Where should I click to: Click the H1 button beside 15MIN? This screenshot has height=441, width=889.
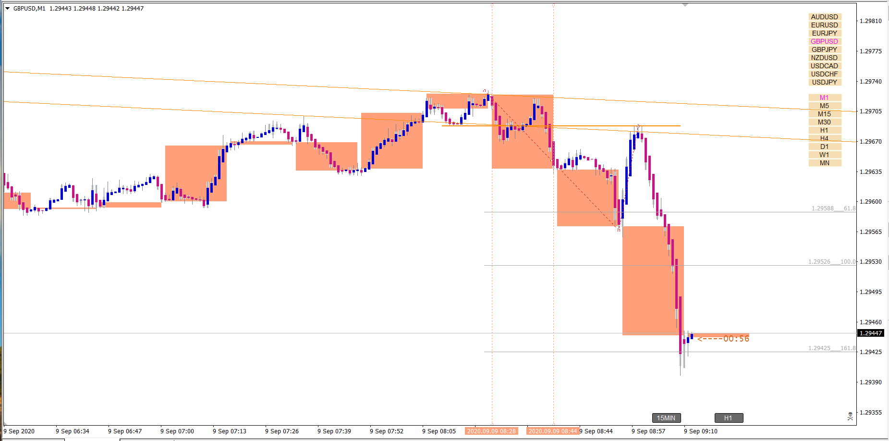[x=729, y=418]
